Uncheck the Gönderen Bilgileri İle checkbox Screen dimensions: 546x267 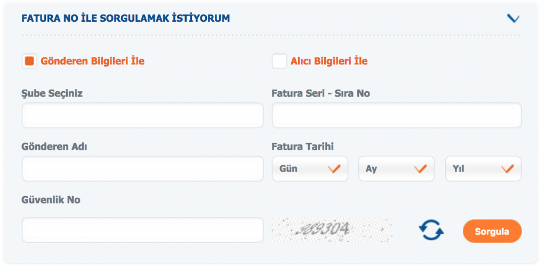click(30, 61)
